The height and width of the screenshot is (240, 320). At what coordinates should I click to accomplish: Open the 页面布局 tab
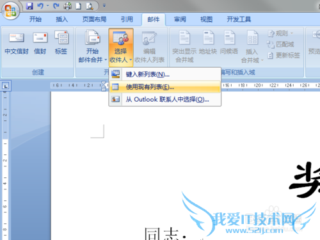tap(94, 19)
